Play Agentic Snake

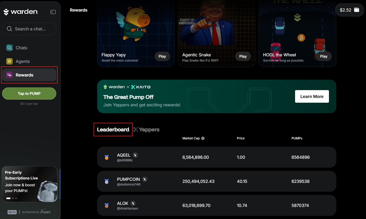click(x=243, y=56)
